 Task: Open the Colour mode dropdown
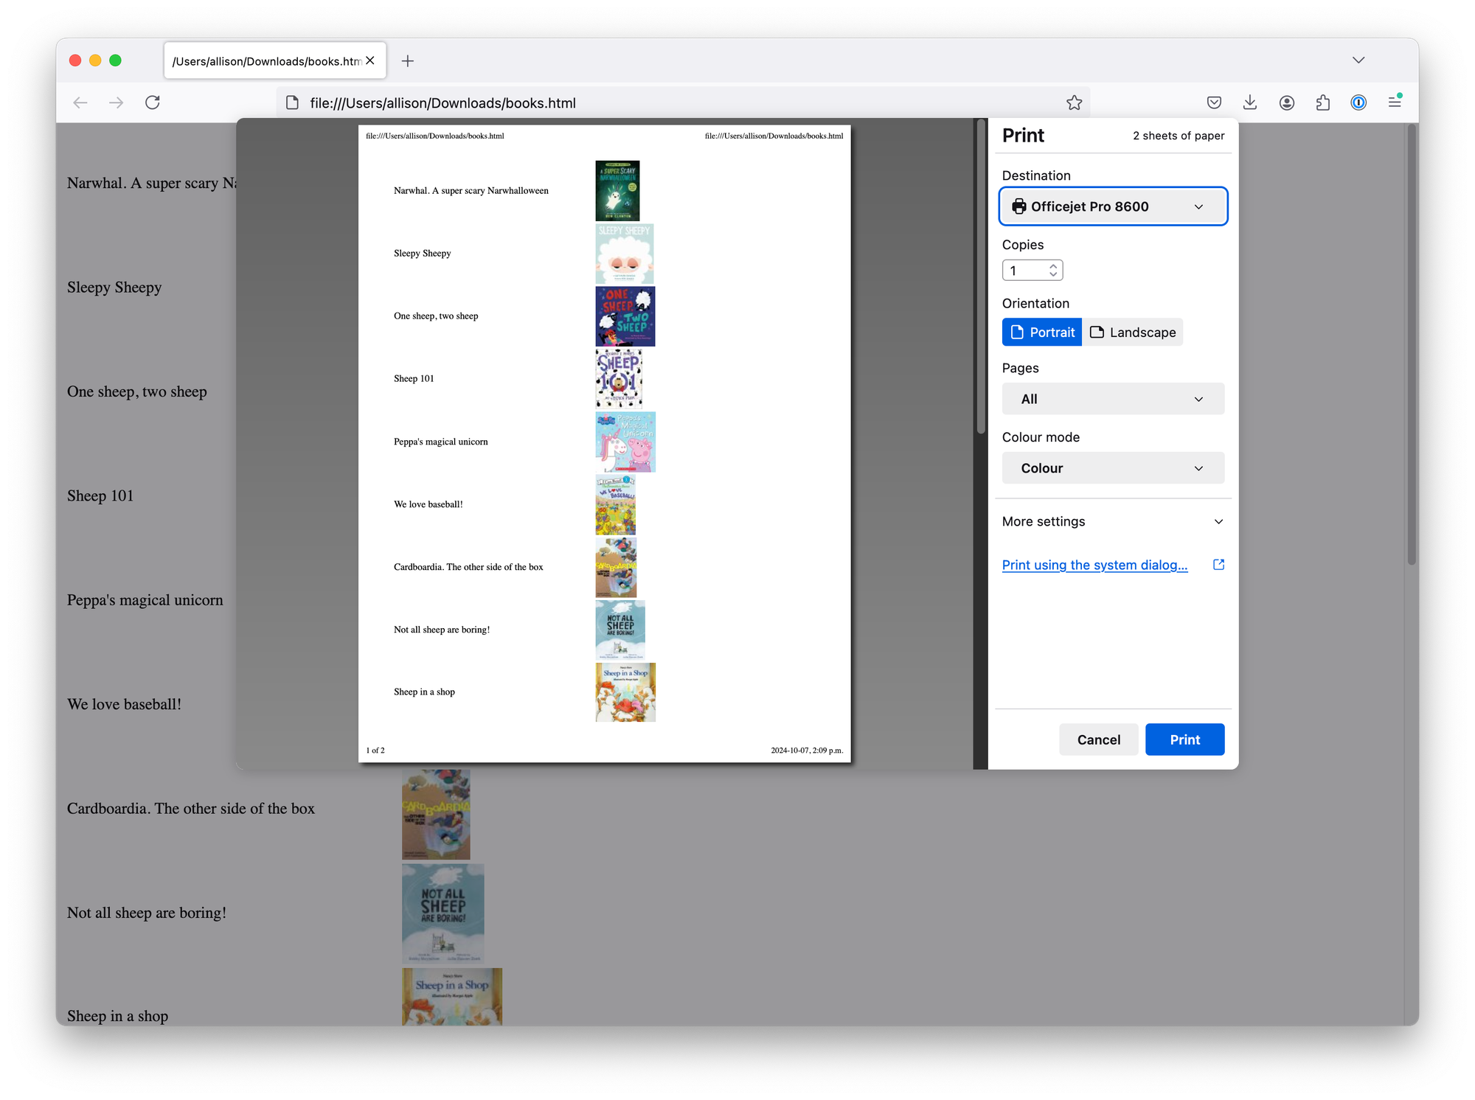(x=1113, y=468)
